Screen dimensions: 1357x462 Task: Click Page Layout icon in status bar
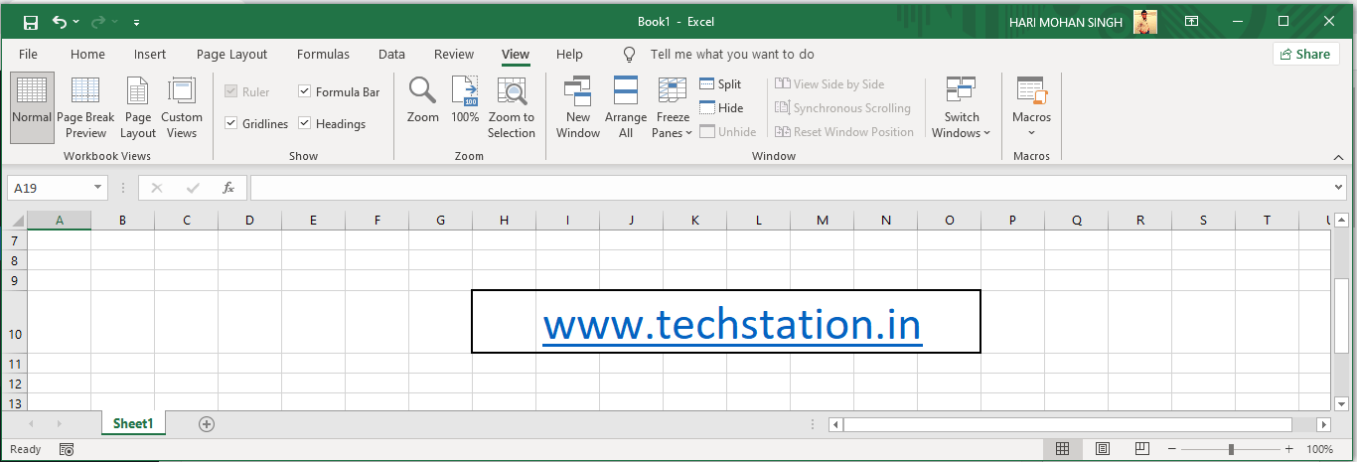click(1102, 449)
